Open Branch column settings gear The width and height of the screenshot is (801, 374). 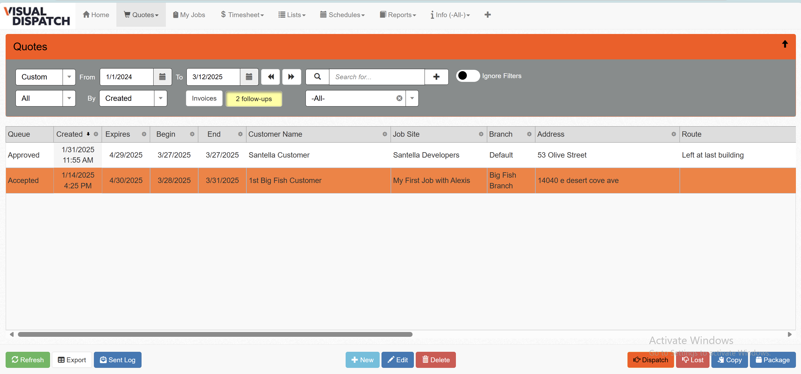click(529, 134)
